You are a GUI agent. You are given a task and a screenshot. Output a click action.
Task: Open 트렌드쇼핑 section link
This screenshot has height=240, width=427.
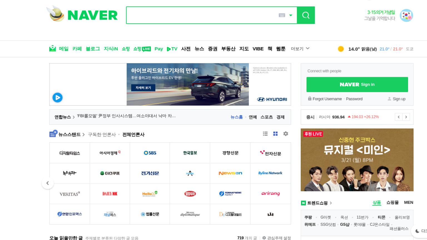coord(317,203)
